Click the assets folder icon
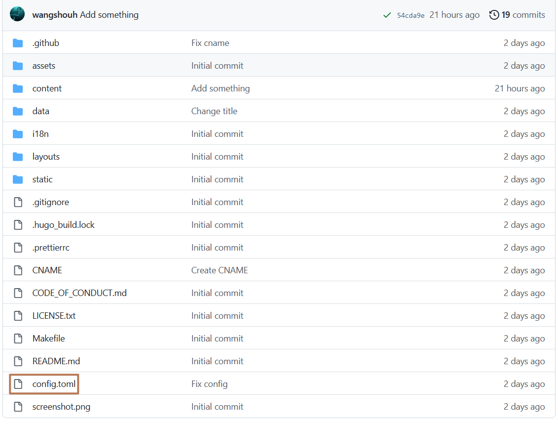 18,65
